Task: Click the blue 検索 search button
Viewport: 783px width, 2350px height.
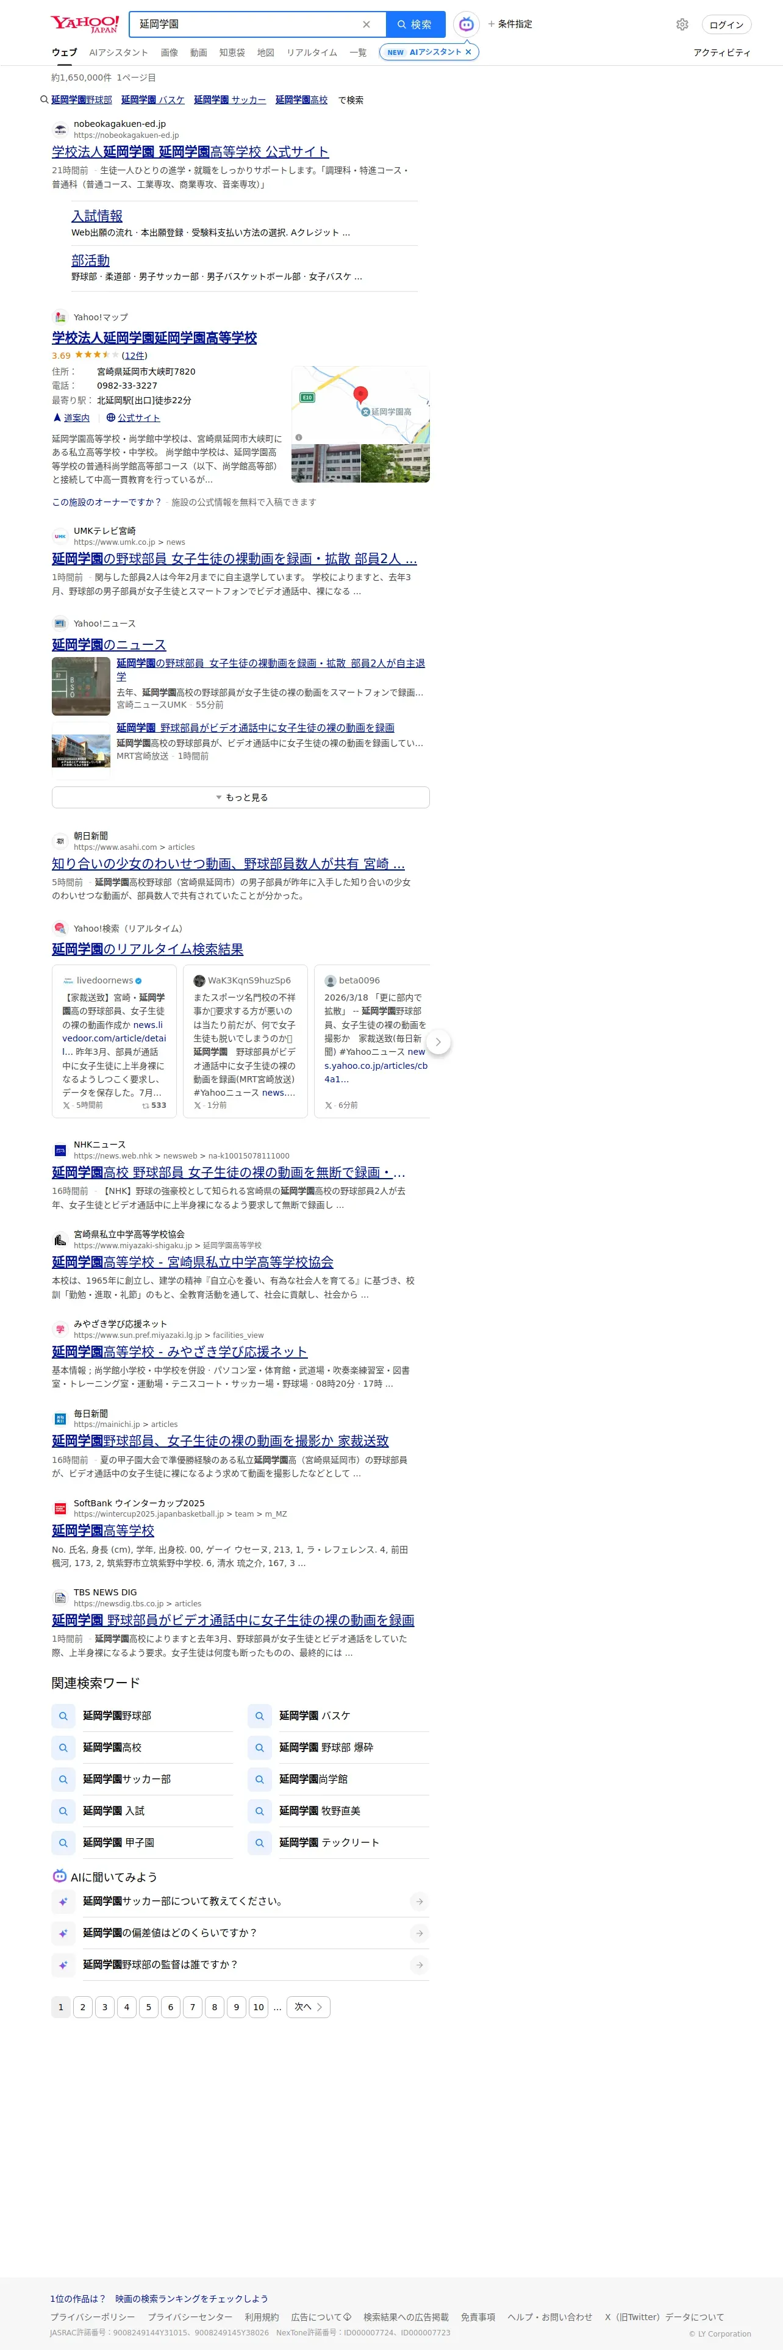Action: pyautogui.click(x=416, y=24)
